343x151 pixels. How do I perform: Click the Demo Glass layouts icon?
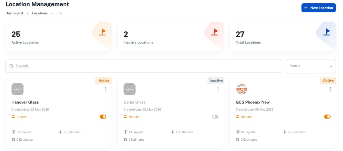click(126, 132)
